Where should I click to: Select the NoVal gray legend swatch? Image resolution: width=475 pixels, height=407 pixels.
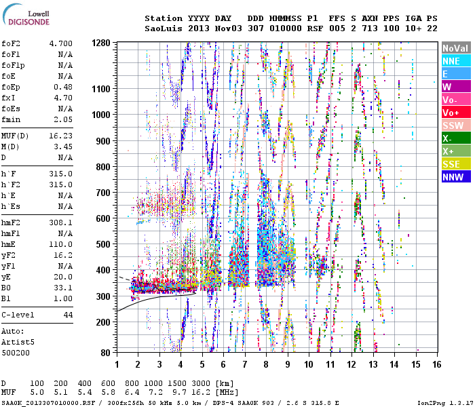pos(456,48)
